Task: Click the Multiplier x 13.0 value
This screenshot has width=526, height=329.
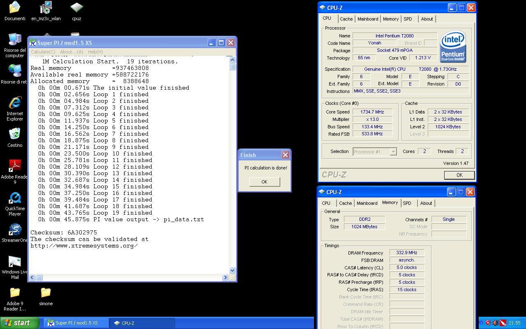Action: click(372, 119)
